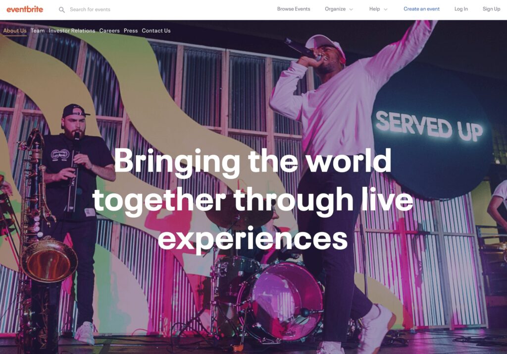Click the search magnifier icon
The height and width of the screenshot is (354, 507).
[61, 10]
